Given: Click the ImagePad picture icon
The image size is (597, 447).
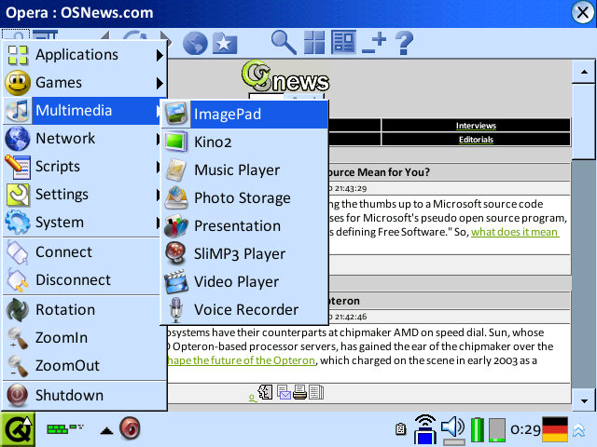Looking at the screenshot, I should pos(176,114).
